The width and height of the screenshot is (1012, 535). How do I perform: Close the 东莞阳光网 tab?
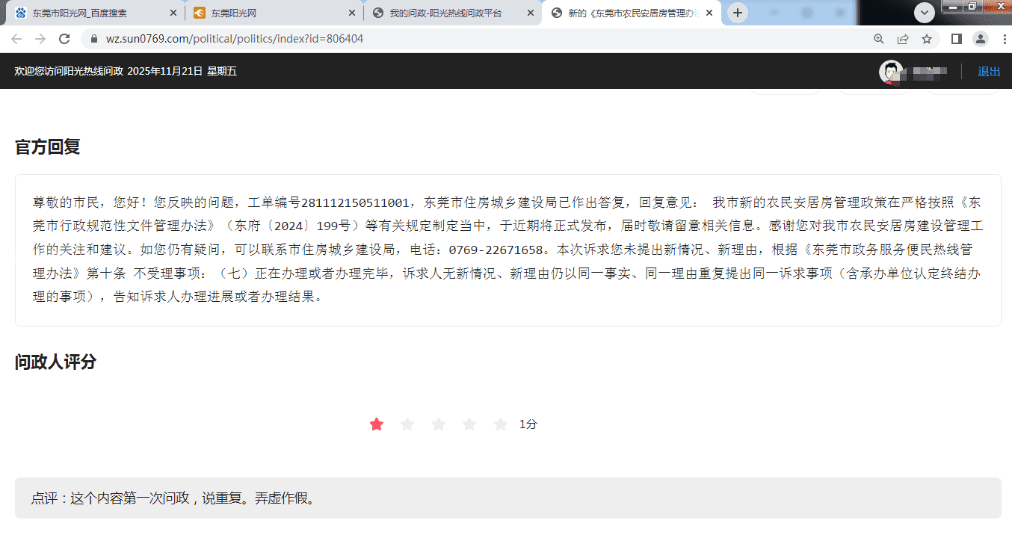(352, 13)
